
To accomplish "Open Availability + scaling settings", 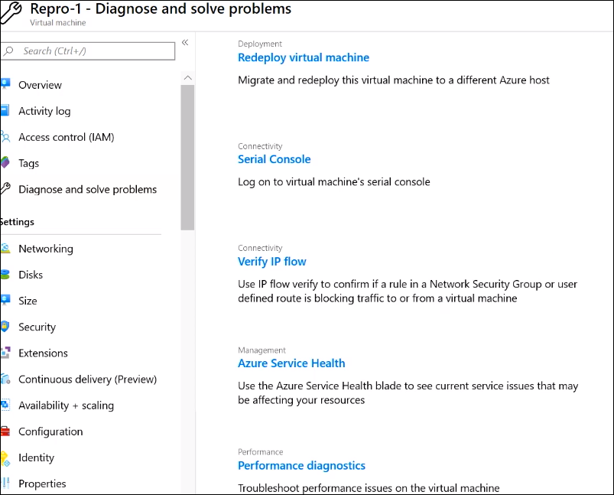I will (66, 405).
